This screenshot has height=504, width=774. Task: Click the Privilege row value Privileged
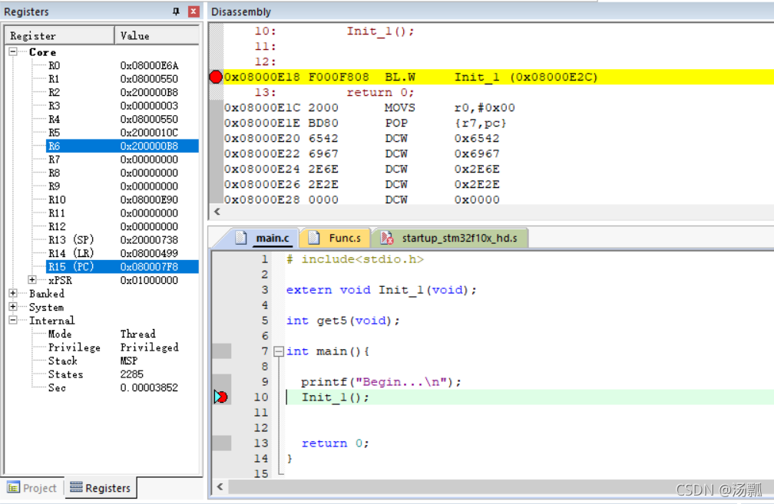[149, 348]
